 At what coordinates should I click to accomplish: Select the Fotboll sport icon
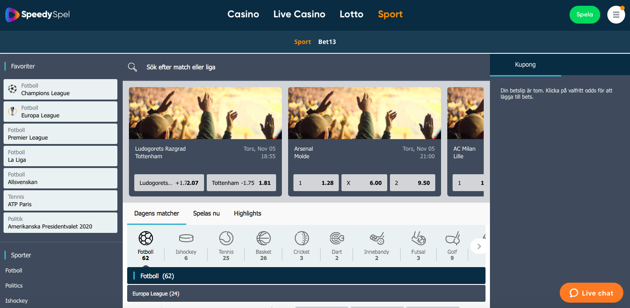(145, 238)
